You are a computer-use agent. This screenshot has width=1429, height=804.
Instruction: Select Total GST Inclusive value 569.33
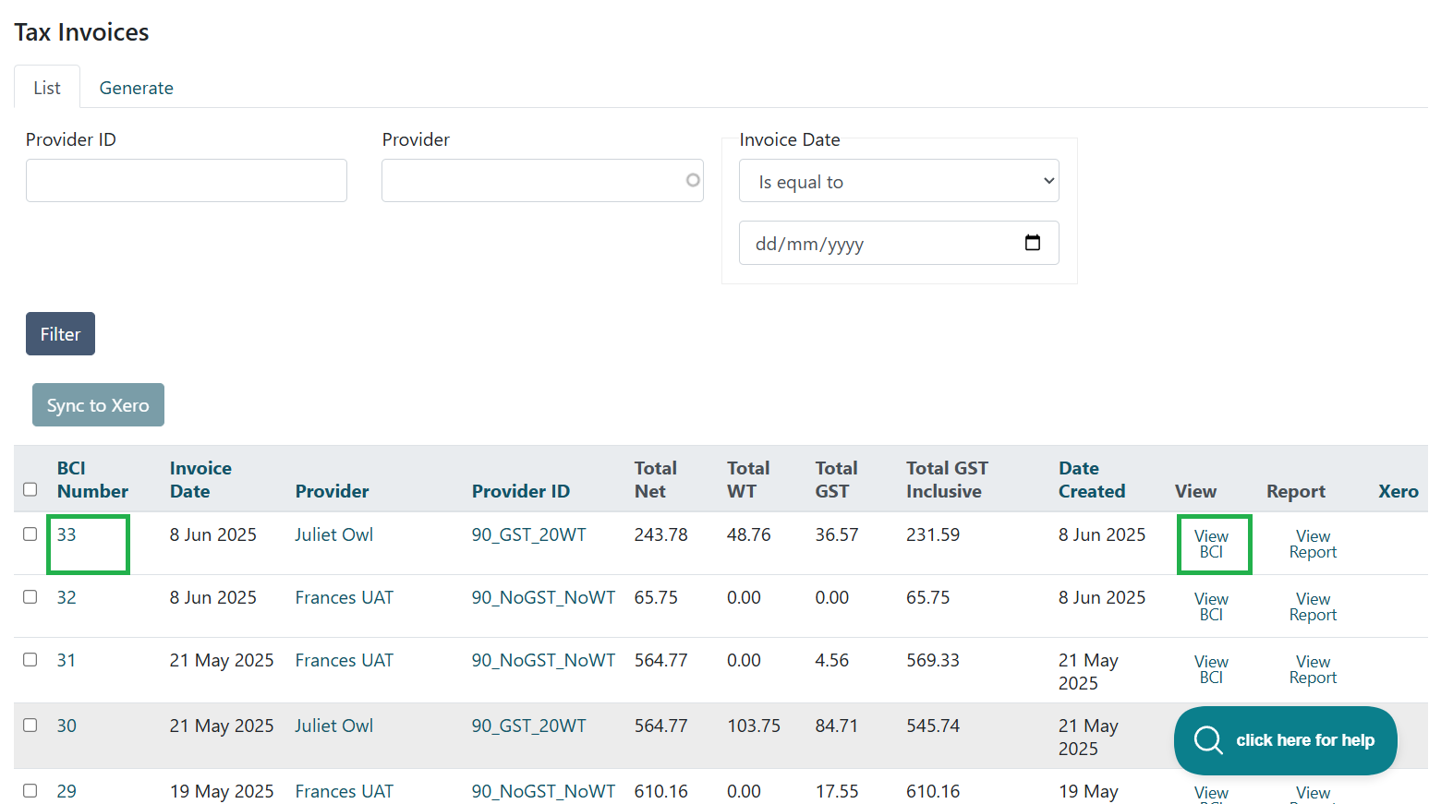click(932, 660)
